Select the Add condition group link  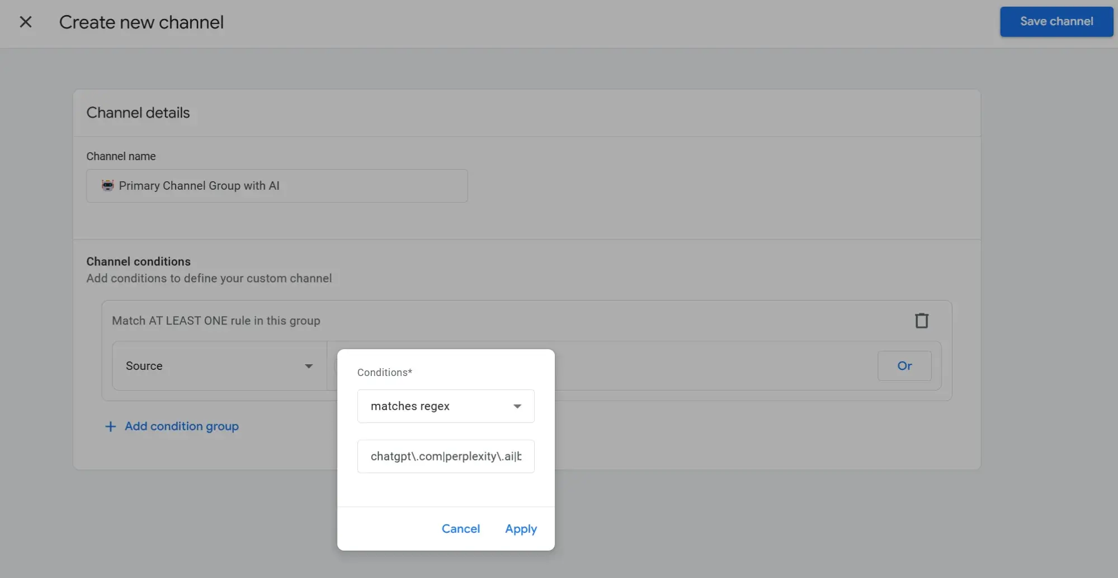coord(181,426)
